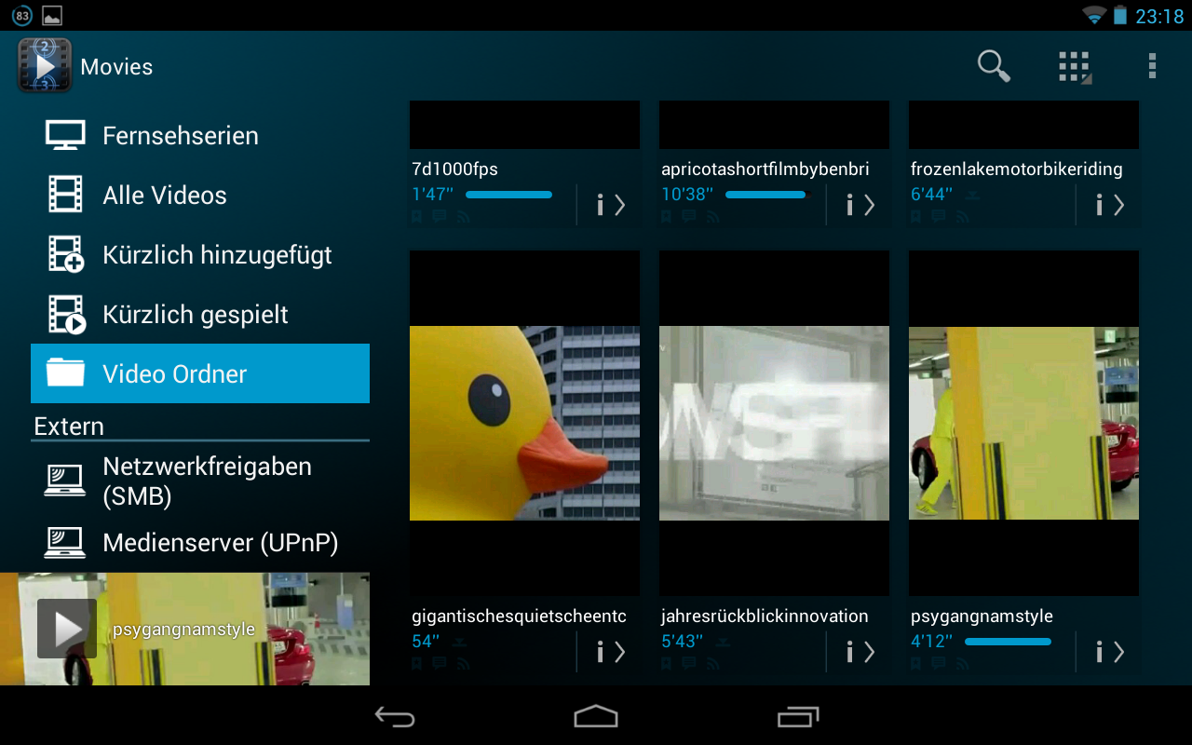Viewport: 1192px width, 745px height.
Task: Click title apricotashortfilmbybenbri
Action: pos(765,169)
